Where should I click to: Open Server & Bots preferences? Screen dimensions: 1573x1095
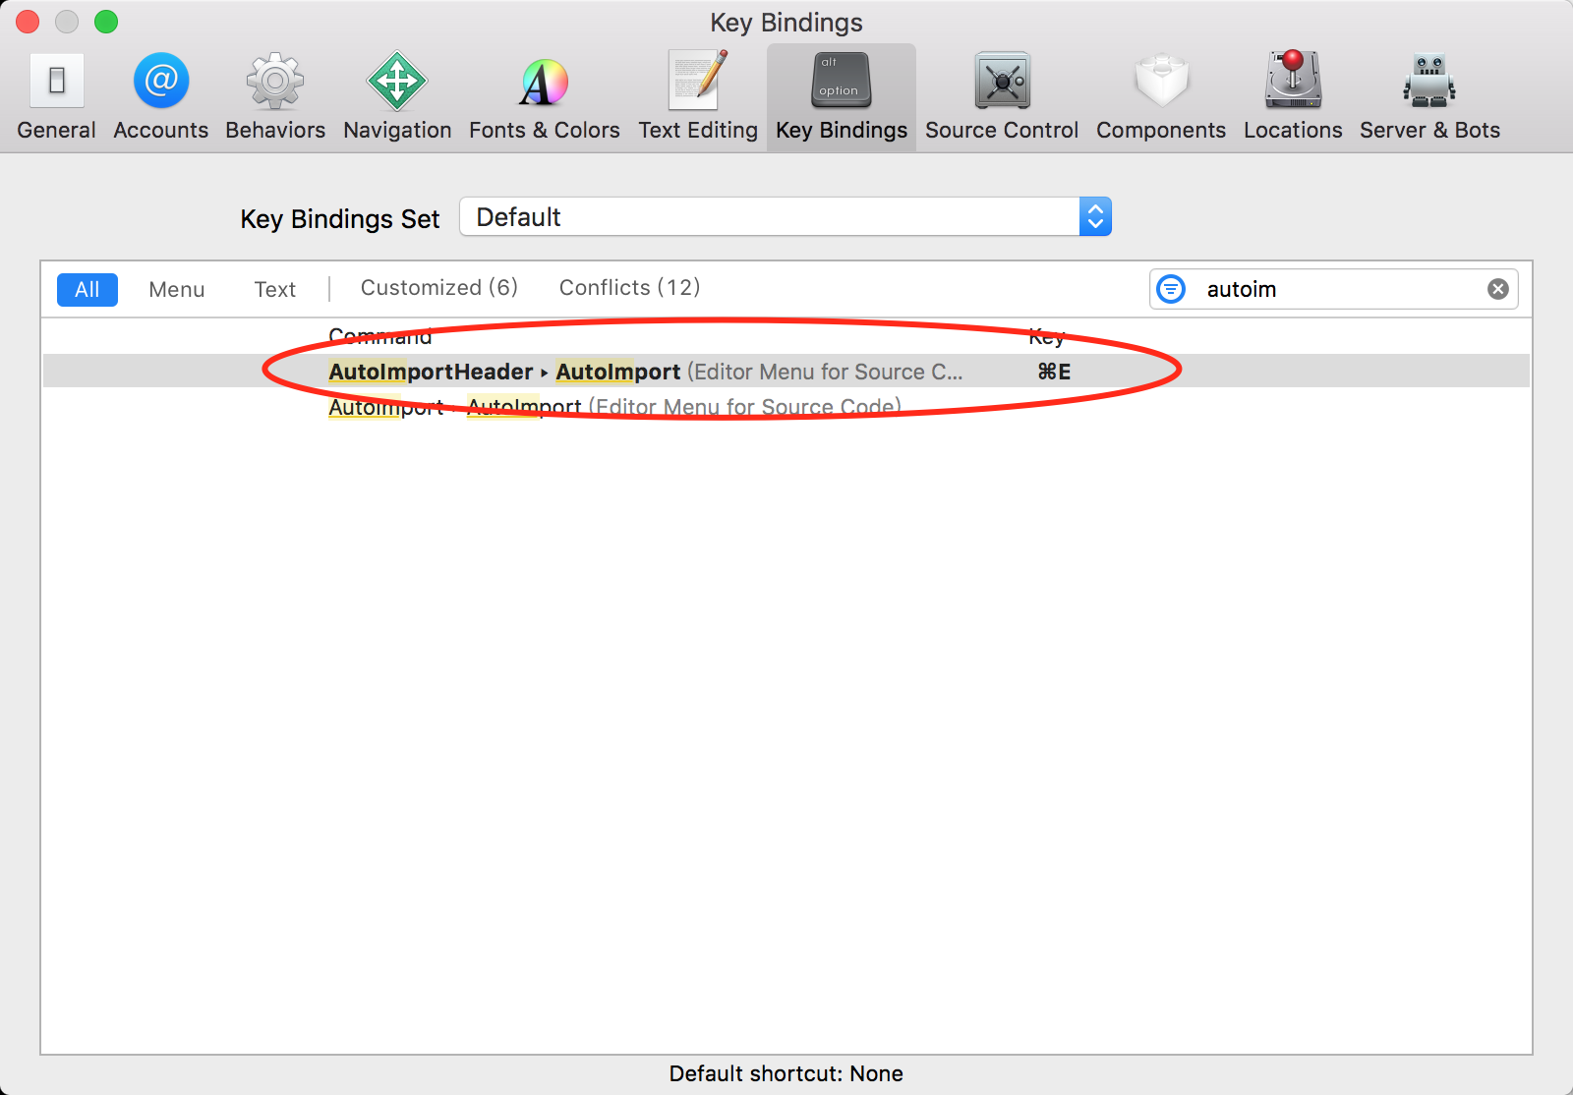pyautogui.click(x=1429, y=96)
